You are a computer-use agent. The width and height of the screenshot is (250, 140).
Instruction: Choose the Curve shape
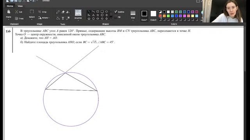(93, 12)
